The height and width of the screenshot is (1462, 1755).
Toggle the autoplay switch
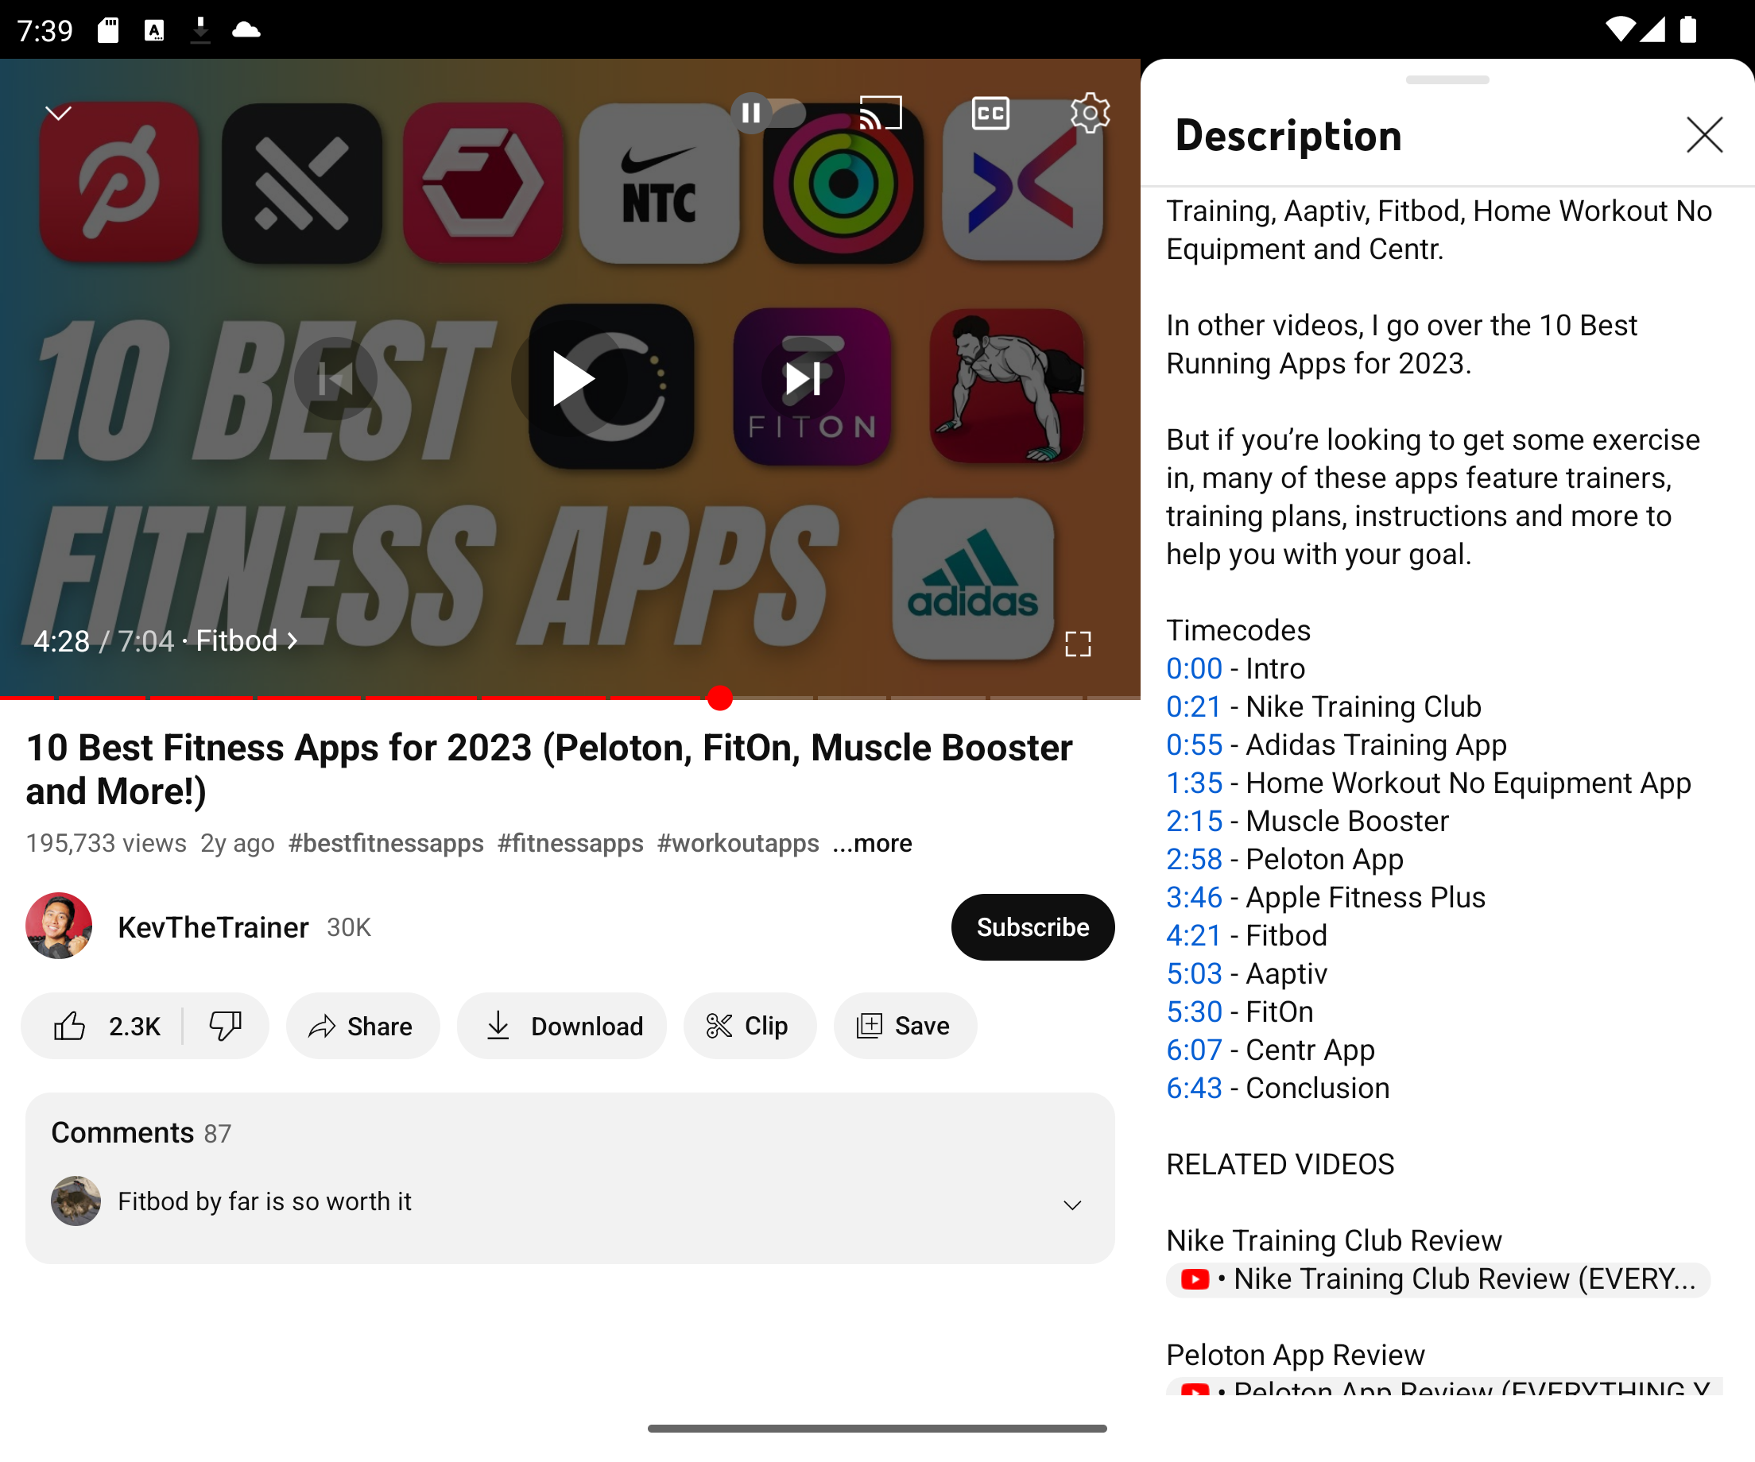pyautogui.click(x=768, y=113)
